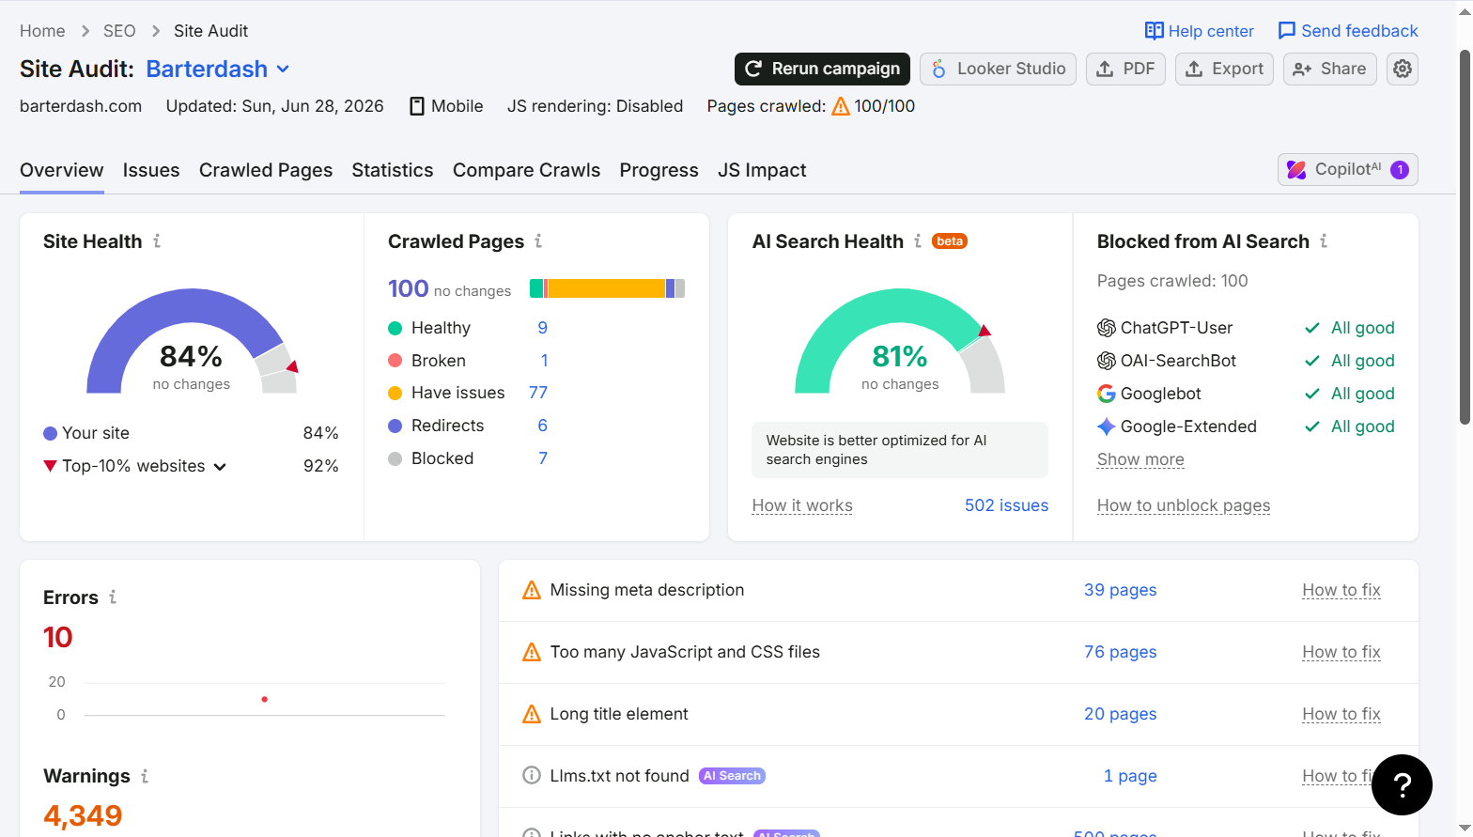
Task: Click the Errors info icon
Action: click(x=113, y=597)
